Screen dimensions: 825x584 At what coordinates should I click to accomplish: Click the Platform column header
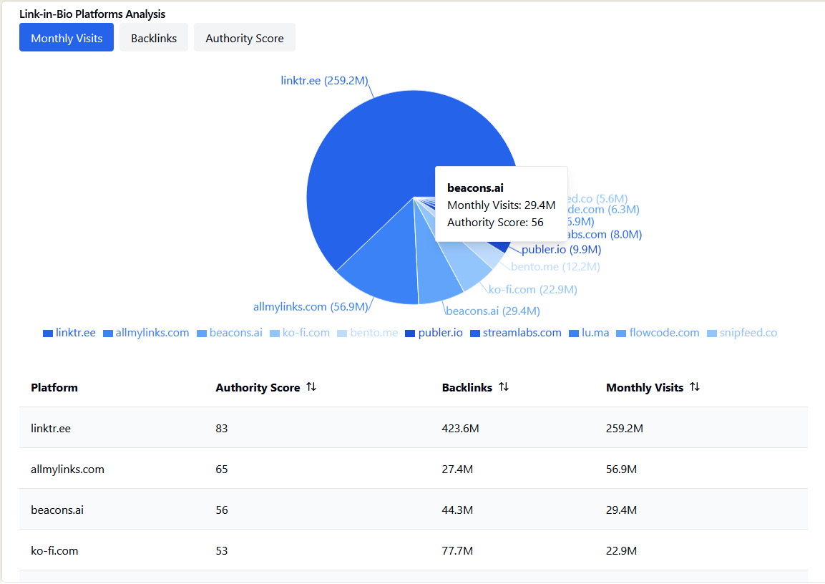54,388
